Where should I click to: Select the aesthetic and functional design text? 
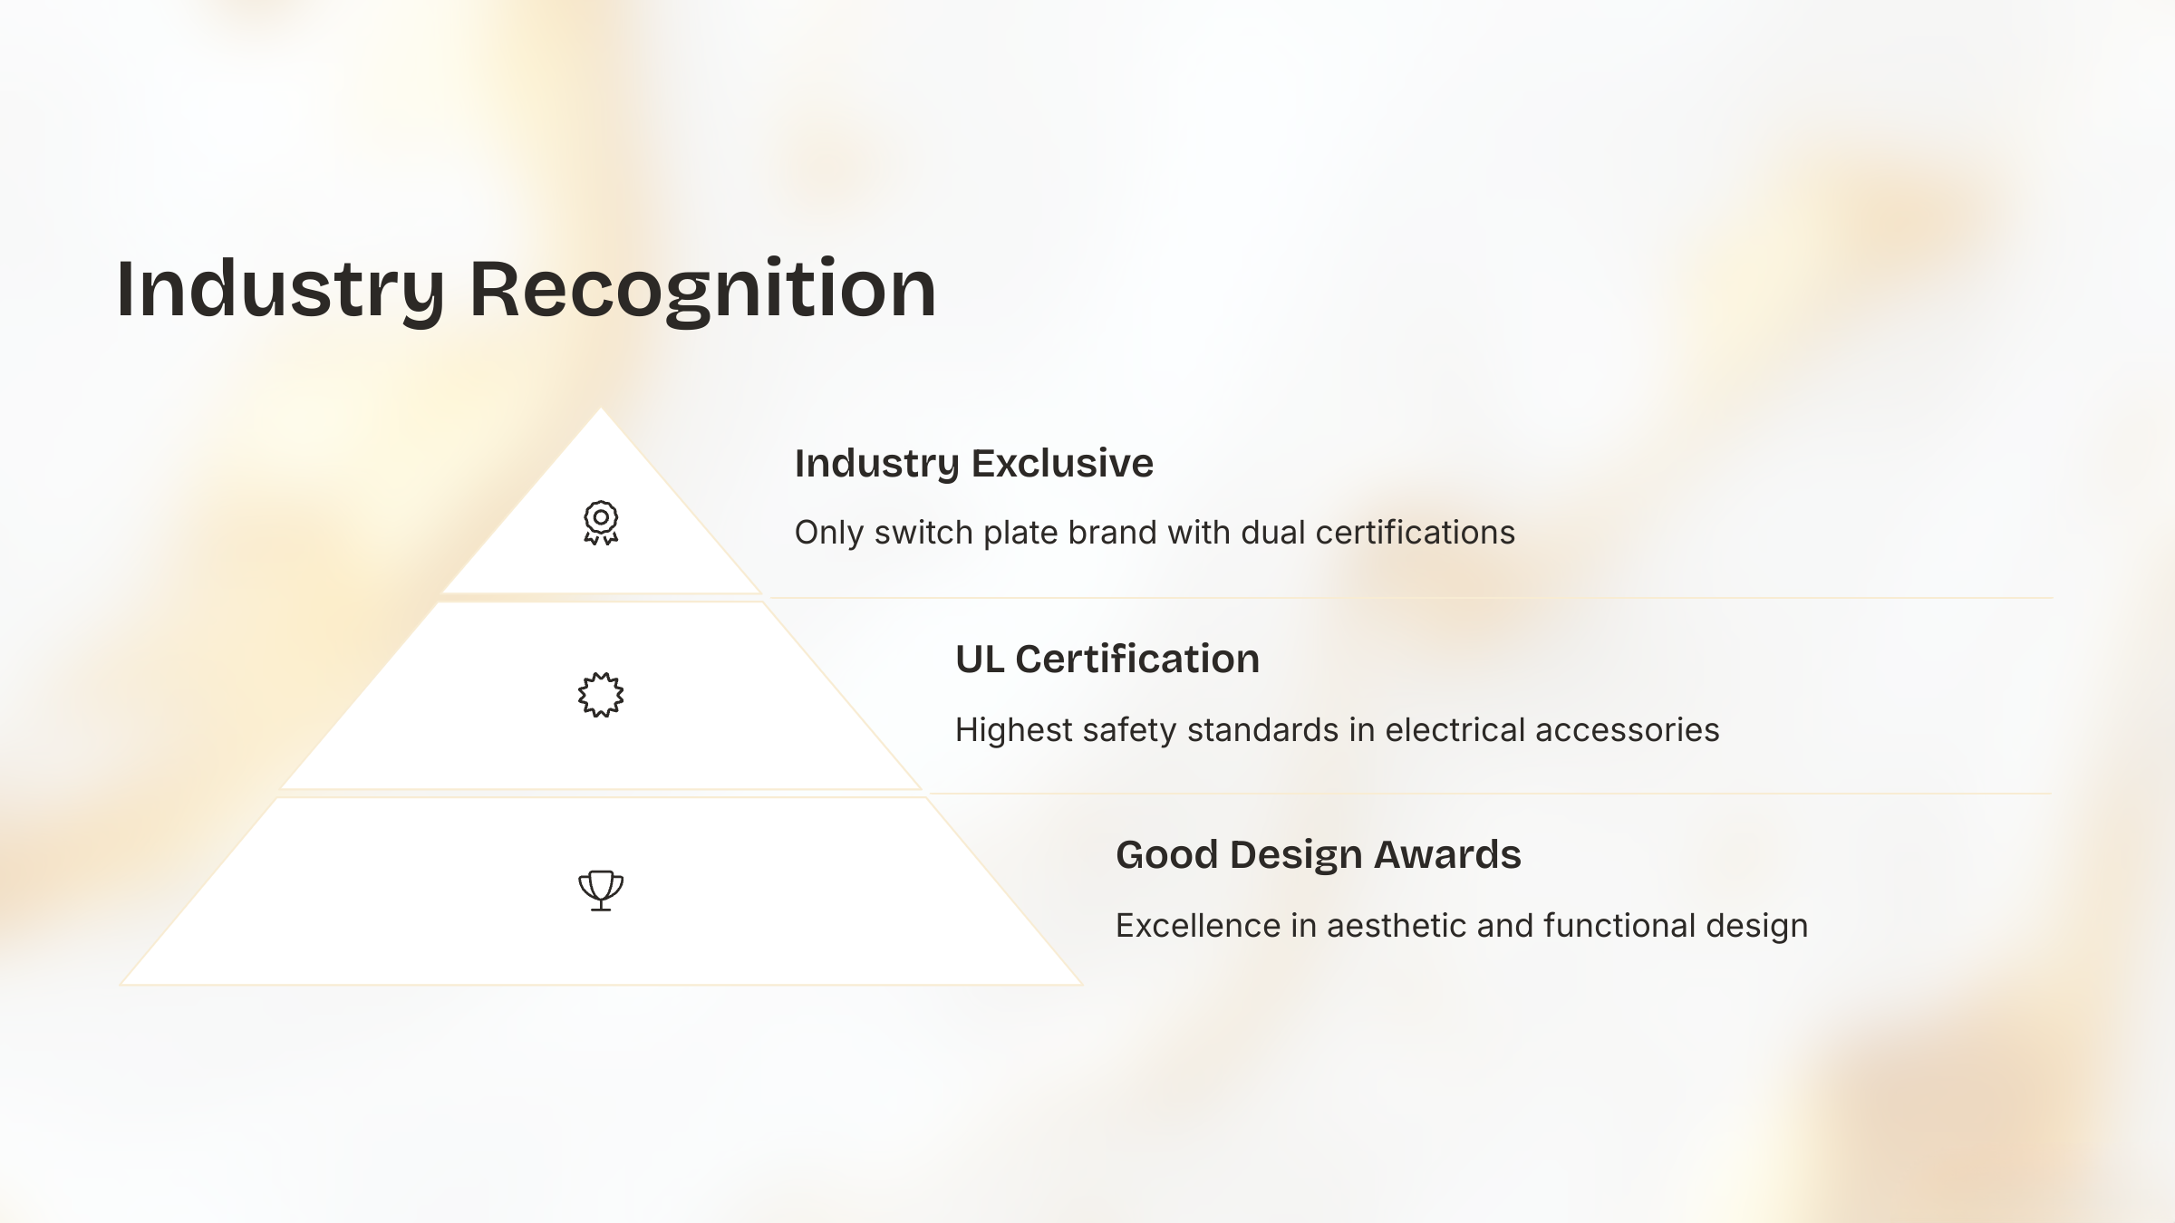pyautogui.click(x=1462, y=925)
